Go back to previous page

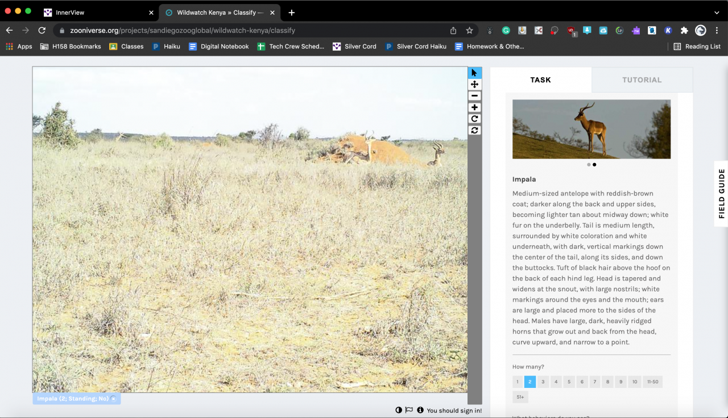pyautogui.click(x=9, y=30)
